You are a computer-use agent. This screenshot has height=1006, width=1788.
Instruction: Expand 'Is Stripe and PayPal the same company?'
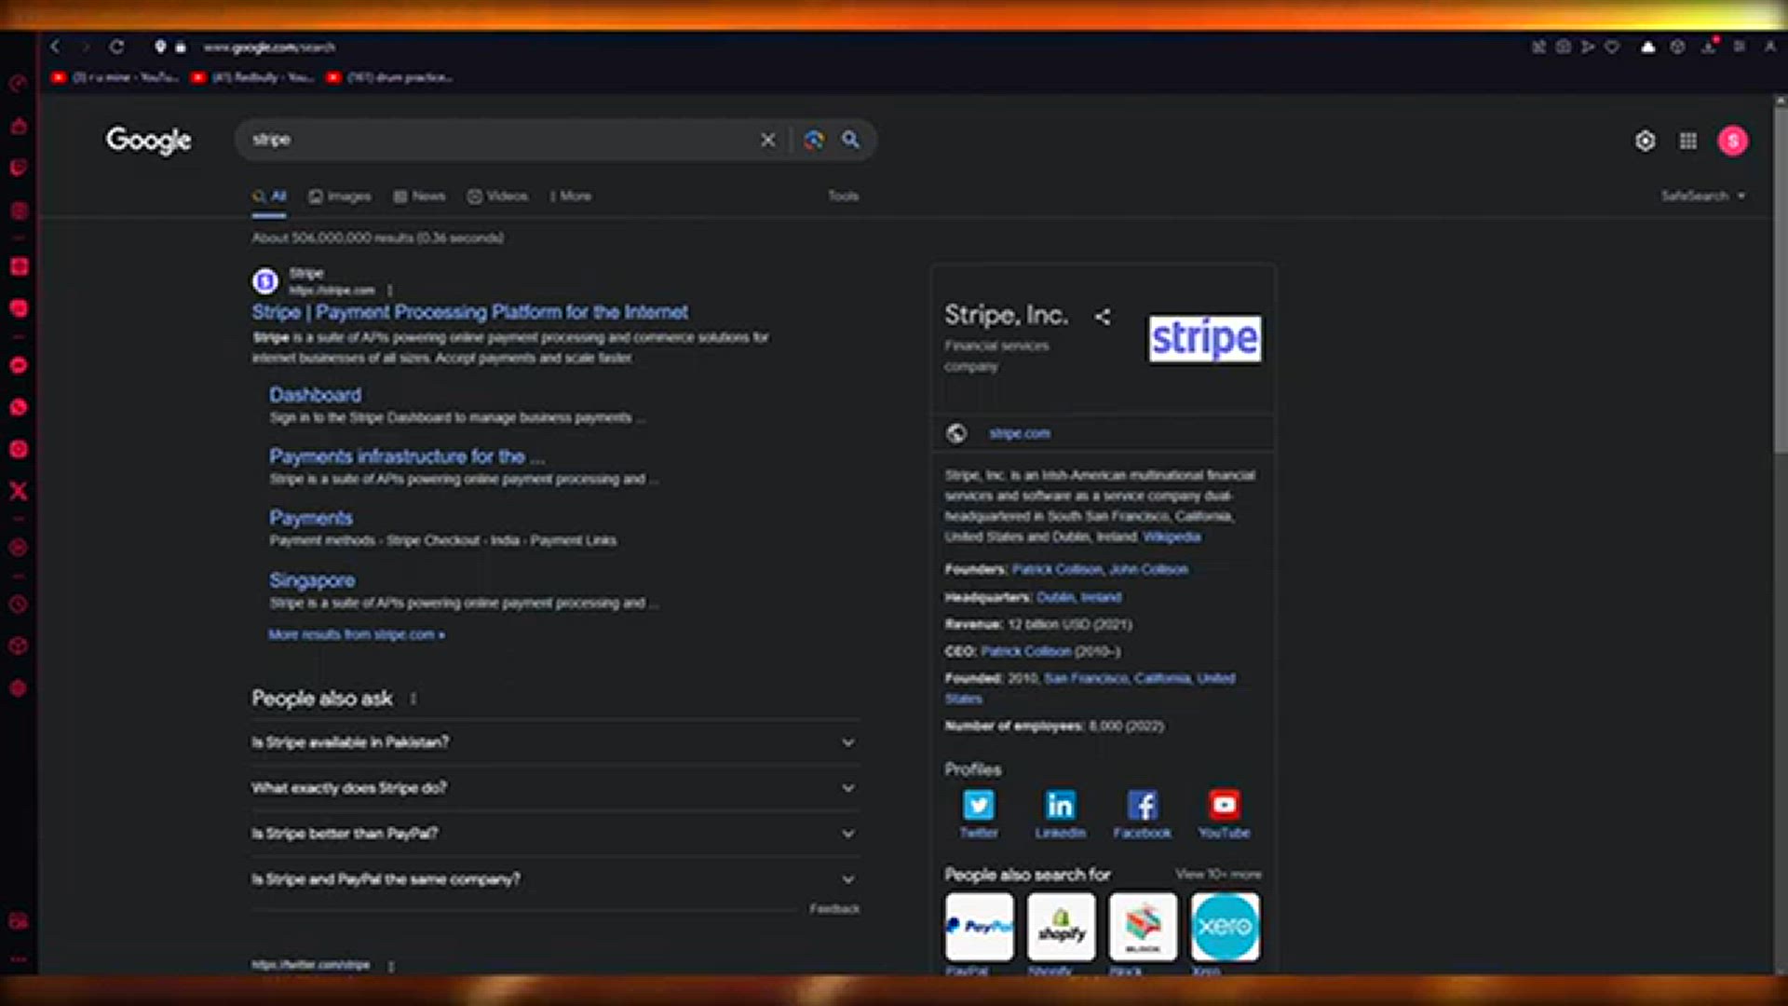point(554,879)
